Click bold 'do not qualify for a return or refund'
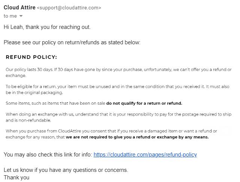Image resolution: width=240 pixels, height=182 pixels. (x=144, y=103)
